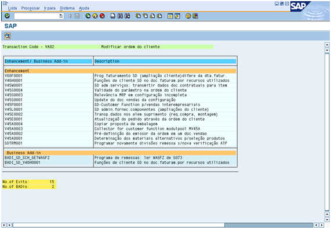Click horizontal scrollbar far-right arrow
The height and width of the screenshot is (228, 331).
pyautogui.click(x=322, y=225)
